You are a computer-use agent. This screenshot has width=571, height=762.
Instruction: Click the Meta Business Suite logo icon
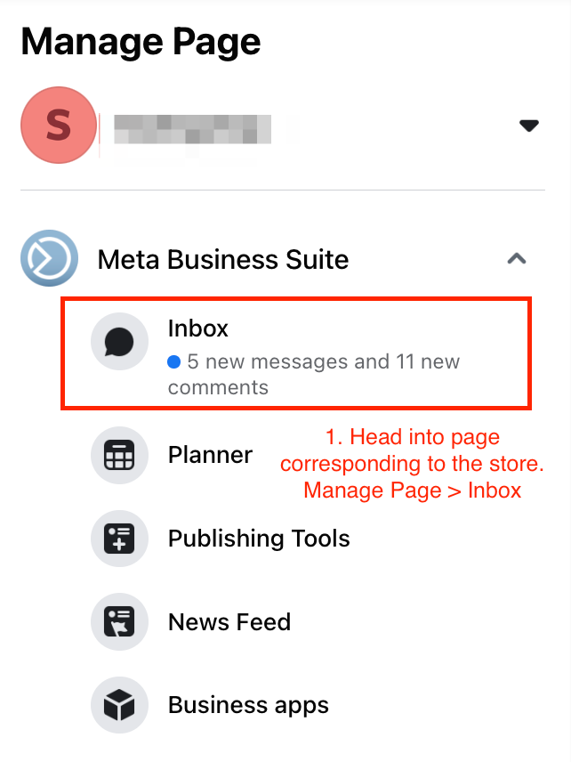click(49, 258)
